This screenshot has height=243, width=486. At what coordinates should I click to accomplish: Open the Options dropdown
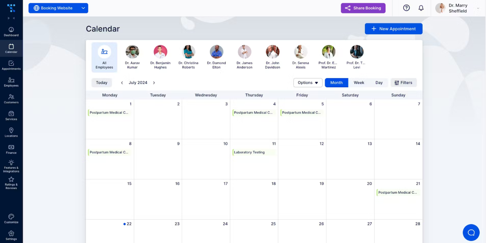[308, 83]
